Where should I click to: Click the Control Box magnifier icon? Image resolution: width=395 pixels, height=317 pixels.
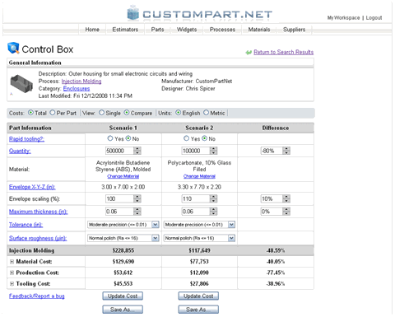pos(13,48)
